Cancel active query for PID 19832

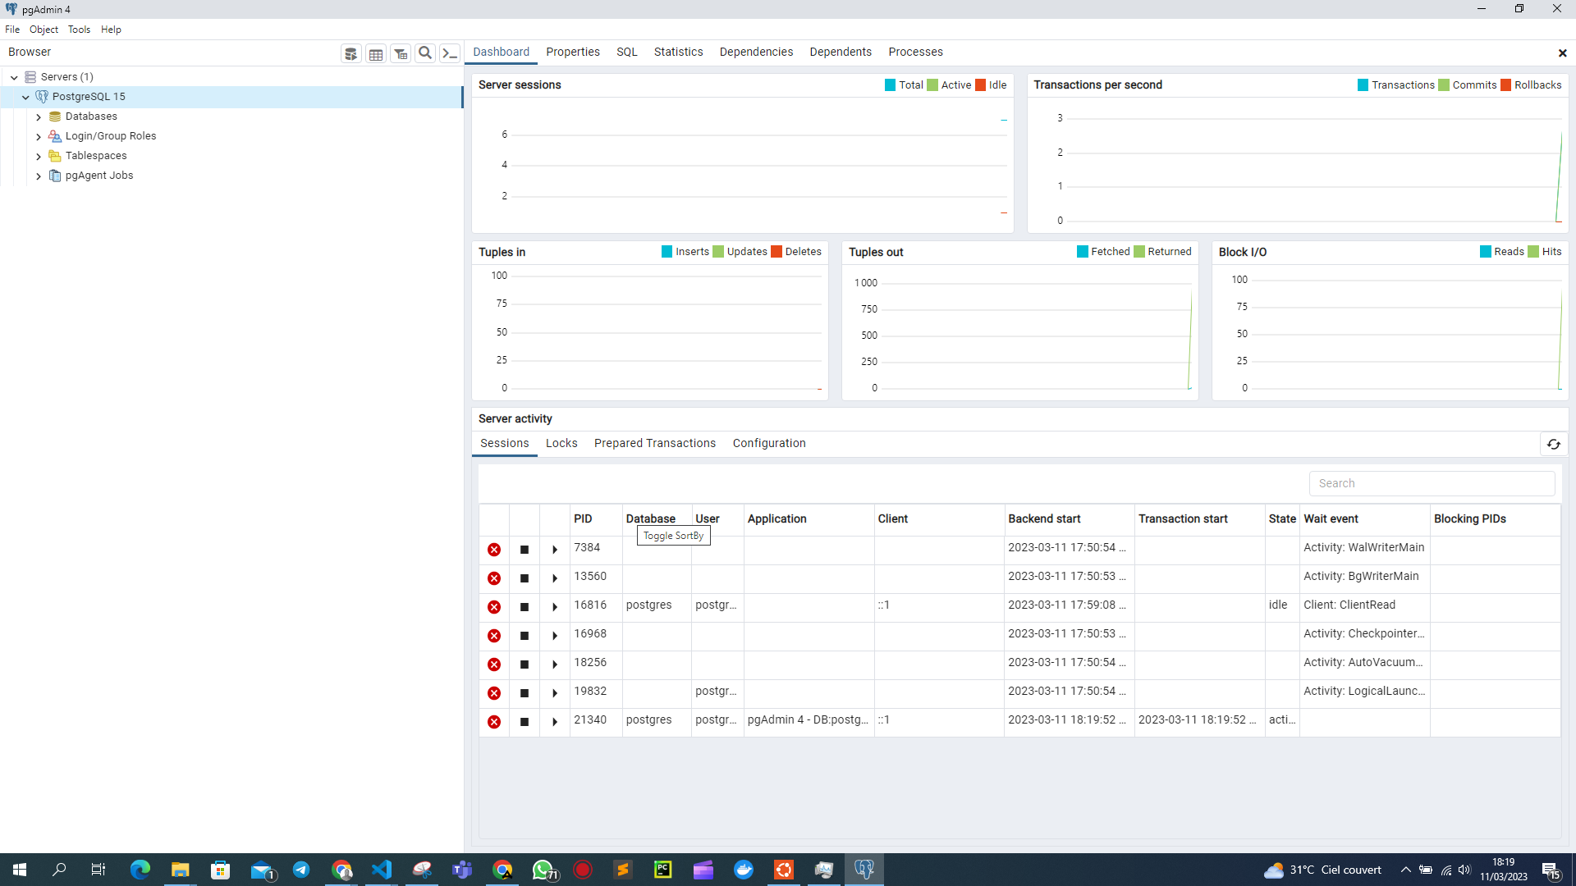tap(525, 693)
